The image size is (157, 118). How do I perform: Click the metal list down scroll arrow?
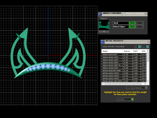(148, 81)
